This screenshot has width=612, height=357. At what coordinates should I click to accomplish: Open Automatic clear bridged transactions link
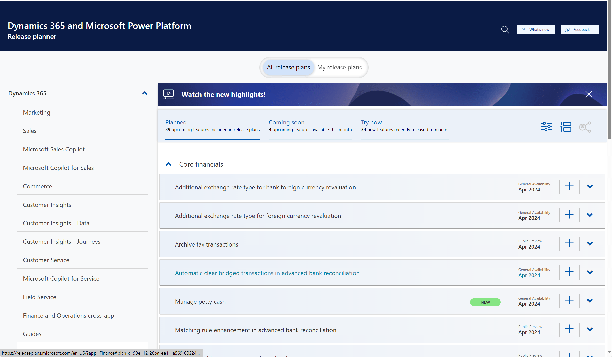pos(267,273)
